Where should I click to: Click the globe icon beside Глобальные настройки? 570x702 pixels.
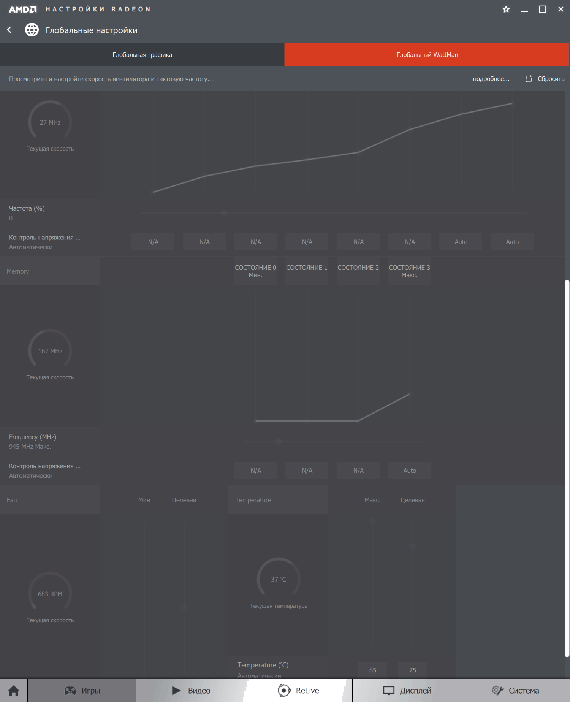point(32,30)
